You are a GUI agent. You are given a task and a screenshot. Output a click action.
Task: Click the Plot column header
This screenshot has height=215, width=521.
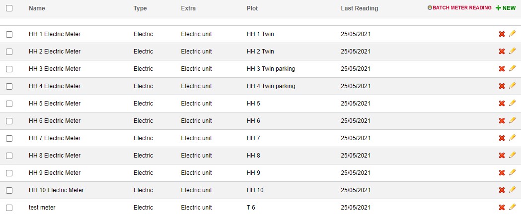click(252, 8)
